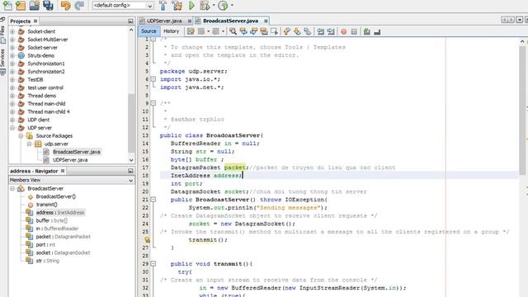Image resolution: width=528 pixels, height=297 pixels.
Task: Click the Build Project hammer icon
Action: (x=163, y=6)
